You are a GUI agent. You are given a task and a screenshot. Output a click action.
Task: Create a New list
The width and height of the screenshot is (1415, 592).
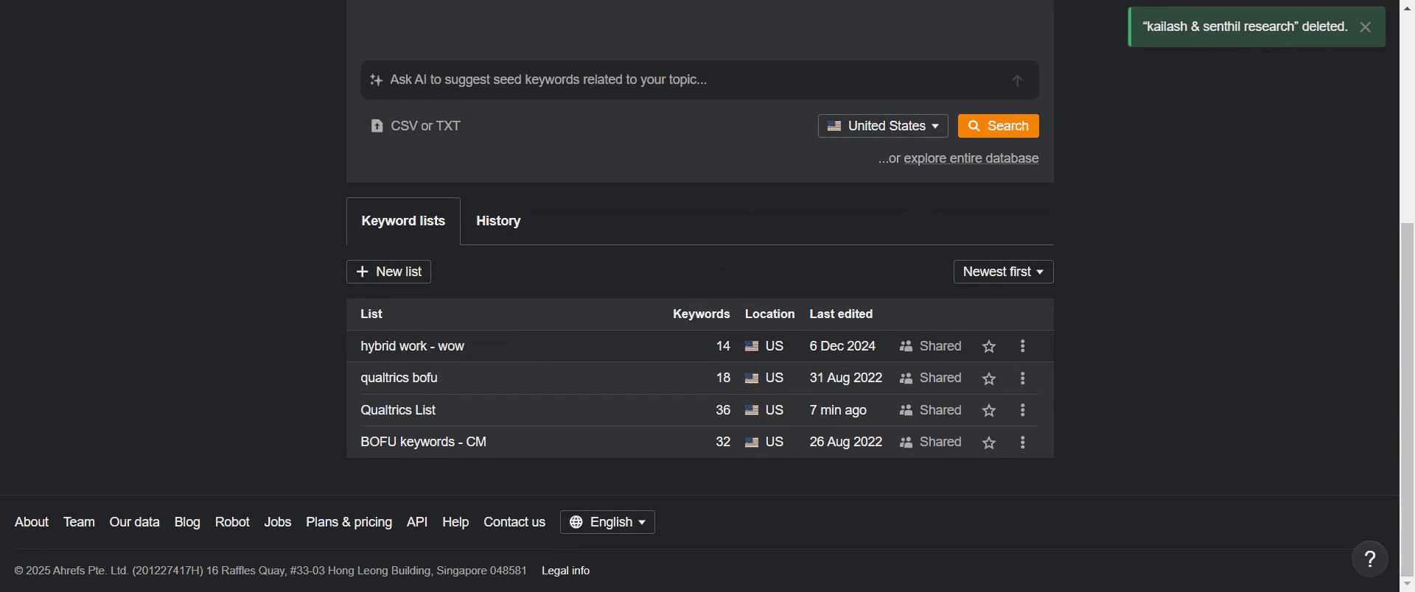tap(388, 272)
